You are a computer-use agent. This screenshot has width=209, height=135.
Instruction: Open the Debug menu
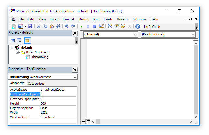tap(84, 19)
